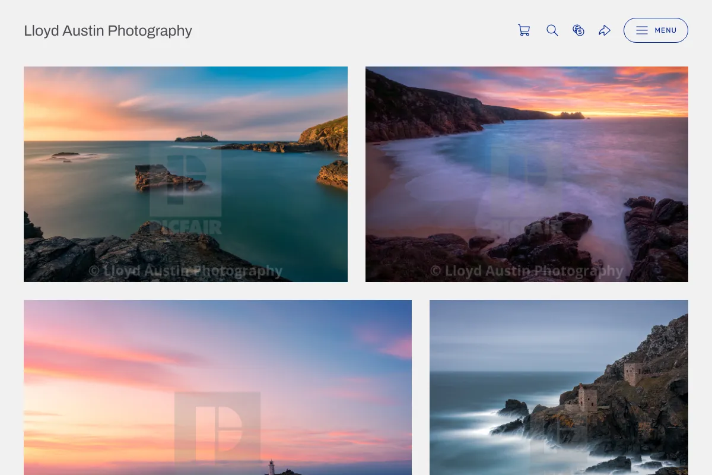Open the sunset beach cove photo
Viewport: 712px width, 475px height.
click(x=527, y=174)
